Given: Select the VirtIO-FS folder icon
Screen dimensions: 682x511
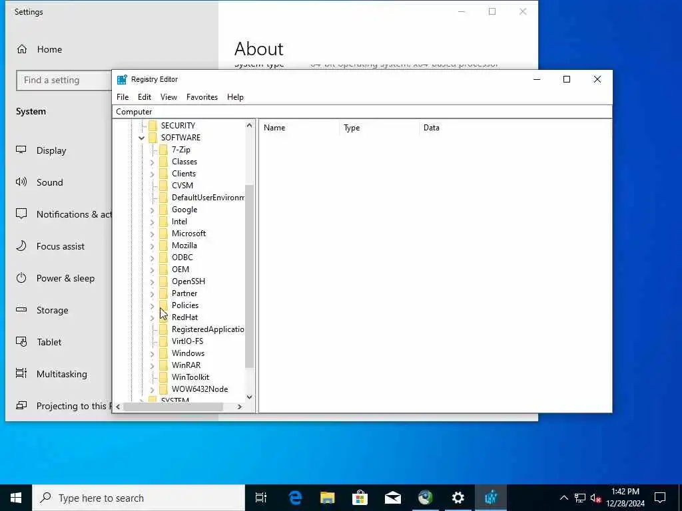Looking at the screenshot, I should click(164, 341).
